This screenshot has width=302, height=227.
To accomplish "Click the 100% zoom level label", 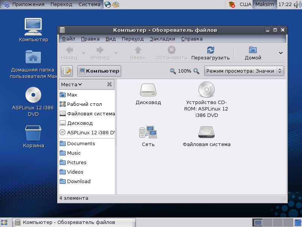I will (x=185, y=71).
